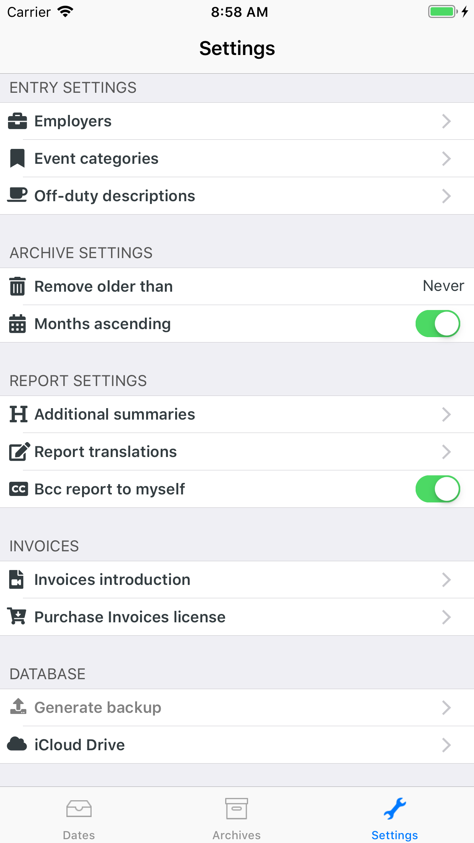474x843 pixels.
Task: Tap the Event categories bookmark icon
Action: 18,158
